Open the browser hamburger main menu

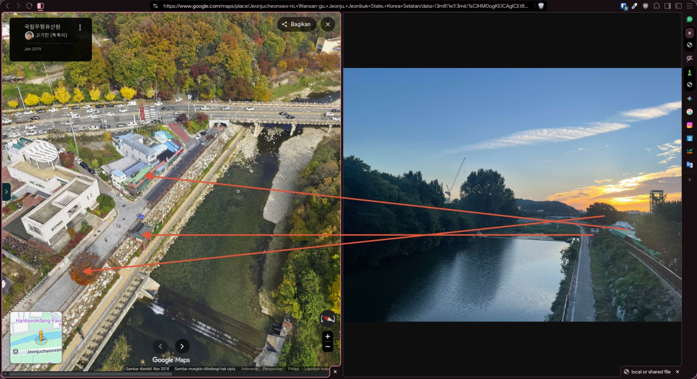click(690, 6)
